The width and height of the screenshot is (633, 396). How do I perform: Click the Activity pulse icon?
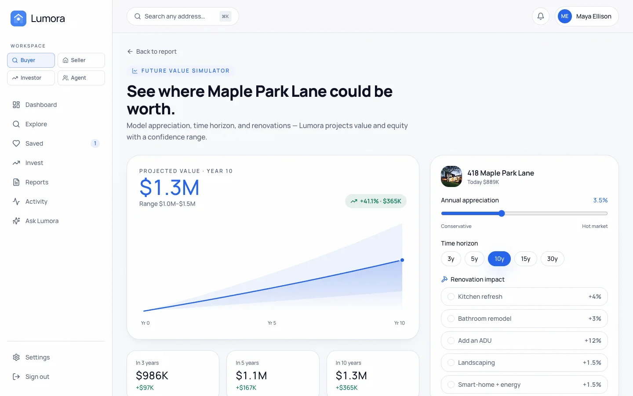click(16, 202)
